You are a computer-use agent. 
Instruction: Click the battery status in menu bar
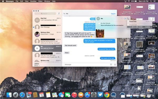134,1
